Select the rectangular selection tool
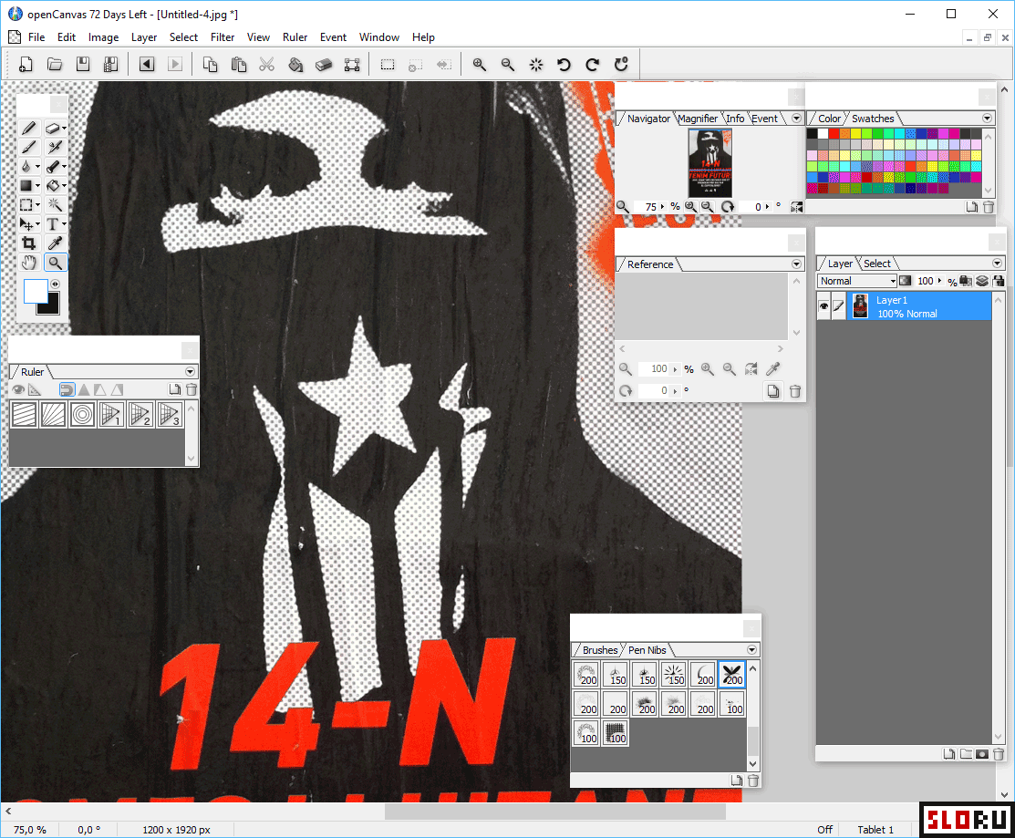 pos(26,205)
